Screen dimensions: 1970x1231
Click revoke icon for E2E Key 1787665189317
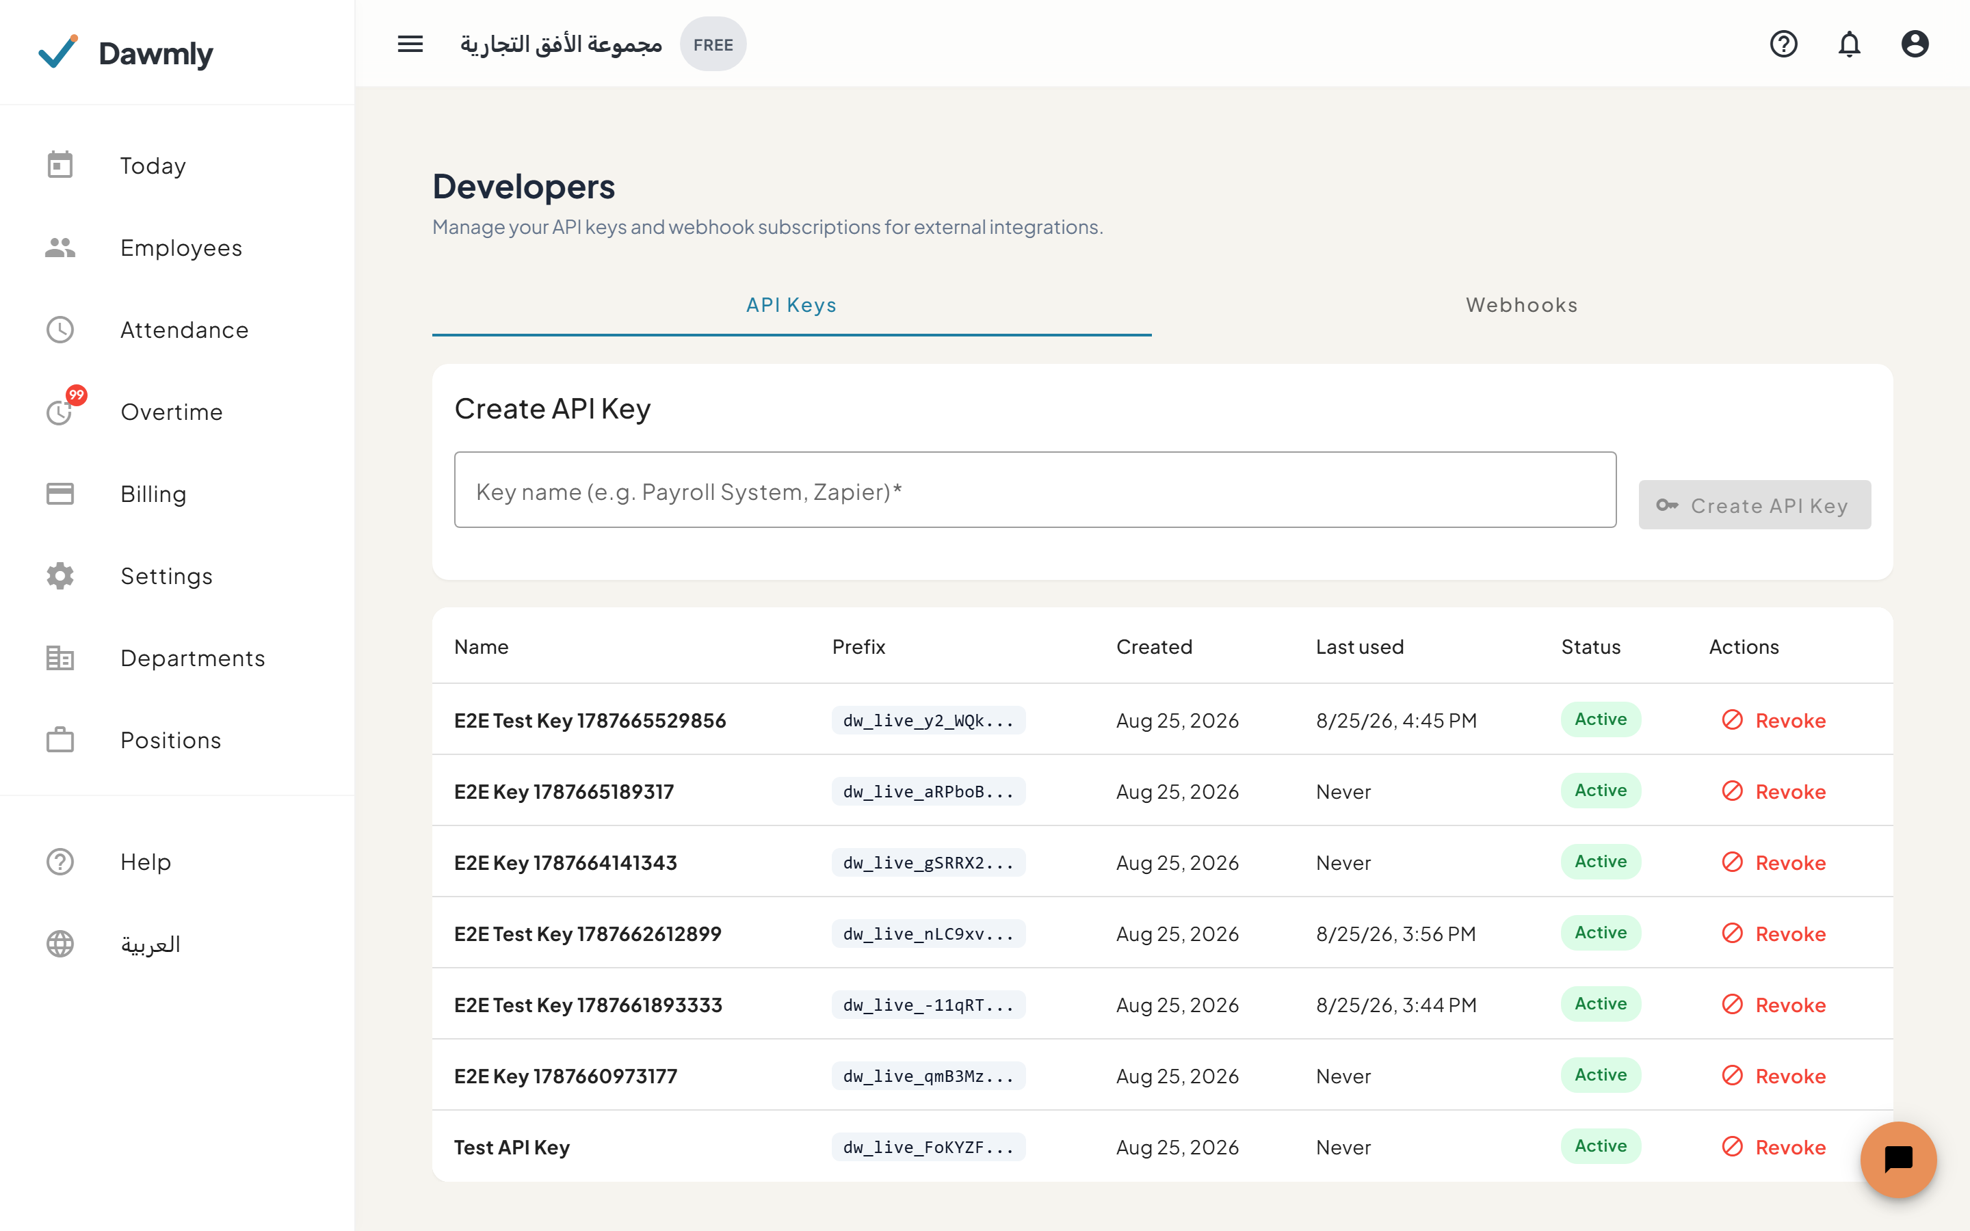pos(1732,791)
